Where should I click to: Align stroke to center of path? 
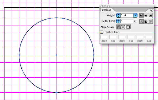(x=119, y=27)
